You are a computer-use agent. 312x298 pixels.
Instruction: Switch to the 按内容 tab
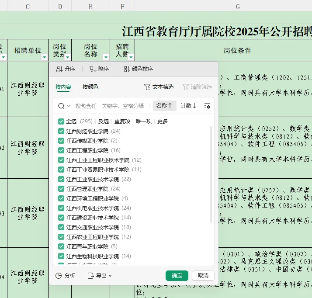point(63,87)
